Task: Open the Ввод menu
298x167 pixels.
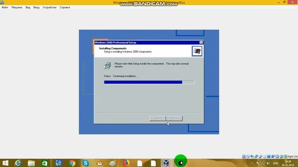Action: (36, 7)
